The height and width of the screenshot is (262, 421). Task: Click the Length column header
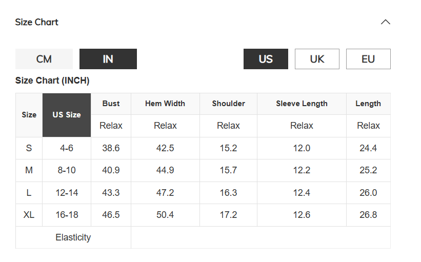coord(368,104)
